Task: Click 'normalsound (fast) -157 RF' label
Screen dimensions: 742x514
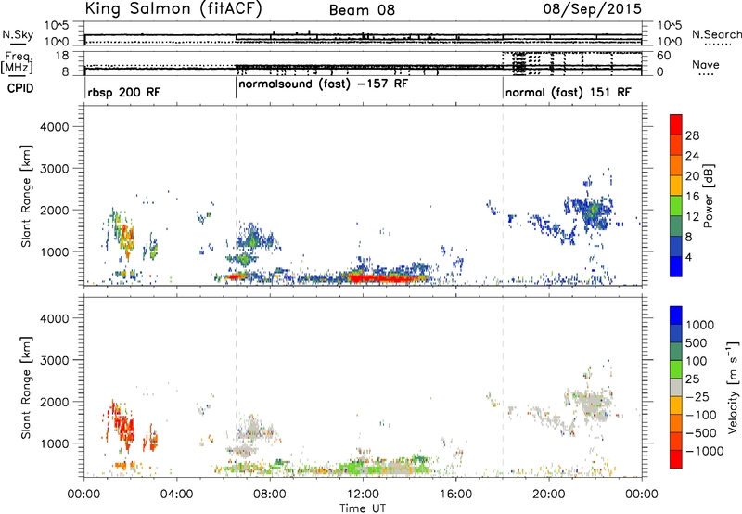Action: pyautogui.click(x=323, y=84)
